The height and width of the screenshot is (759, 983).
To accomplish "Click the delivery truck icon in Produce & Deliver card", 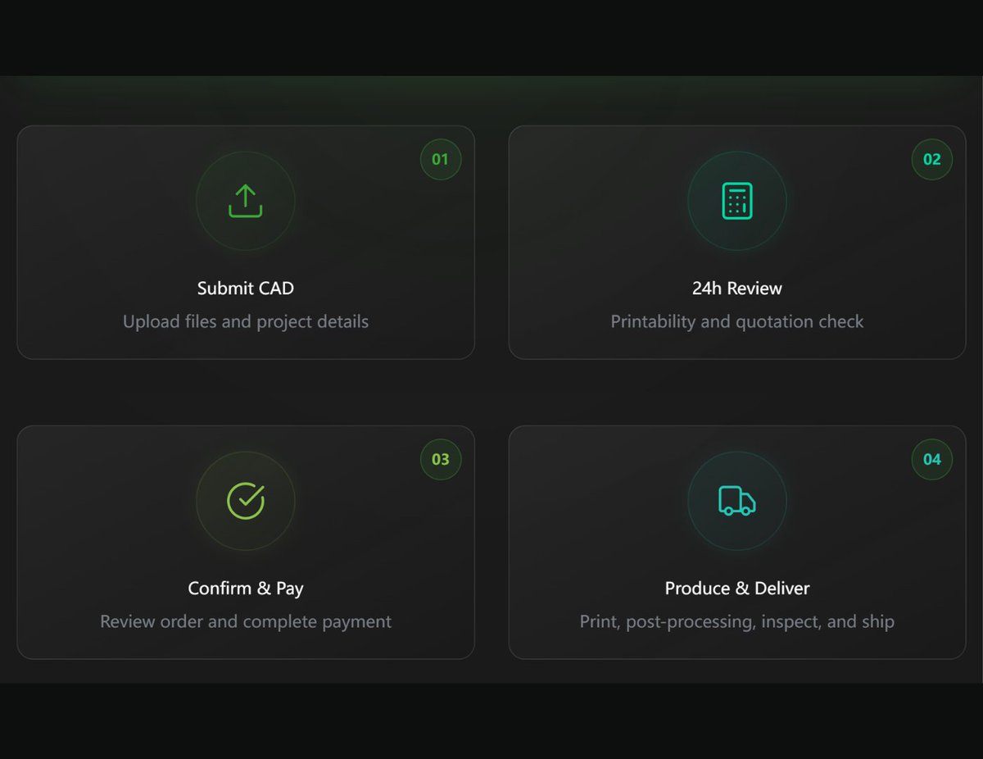I will (x=737, y=500).
